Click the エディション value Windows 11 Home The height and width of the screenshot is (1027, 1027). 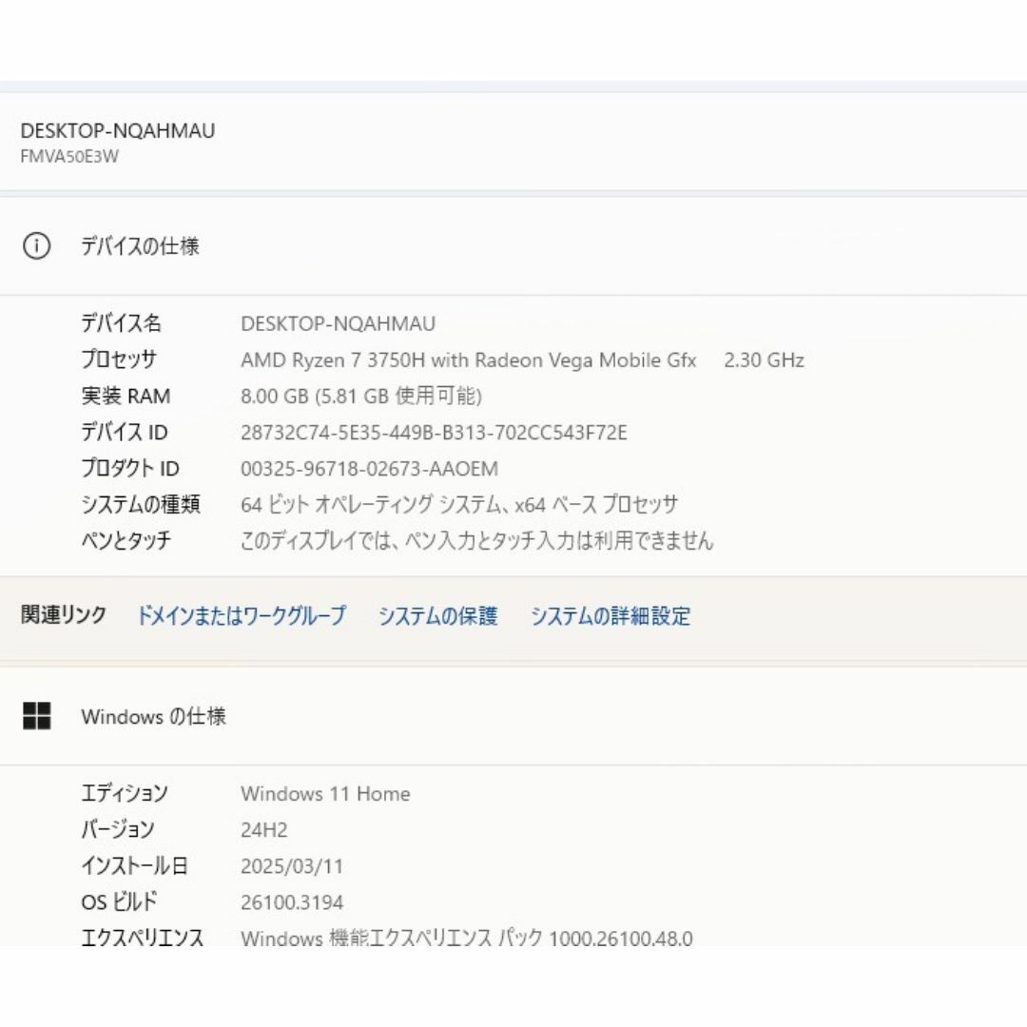pyautogui.click(x=325, y=794)
